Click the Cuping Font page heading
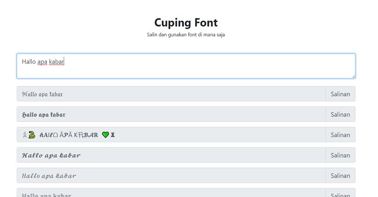 coord(186,22)
